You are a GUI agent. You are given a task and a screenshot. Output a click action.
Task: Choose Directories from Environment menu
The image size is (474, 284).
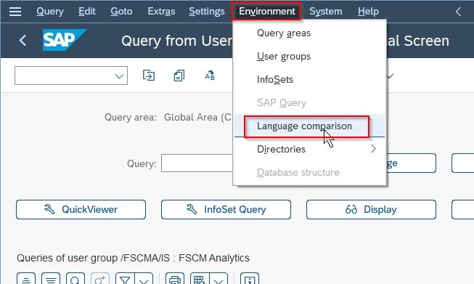[309, 149]
